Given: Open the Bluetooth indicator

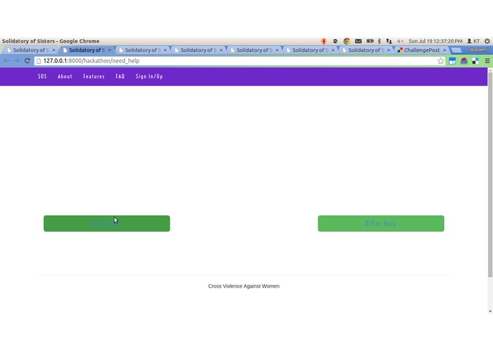Looking at the screenshot, I should [380, 41].
